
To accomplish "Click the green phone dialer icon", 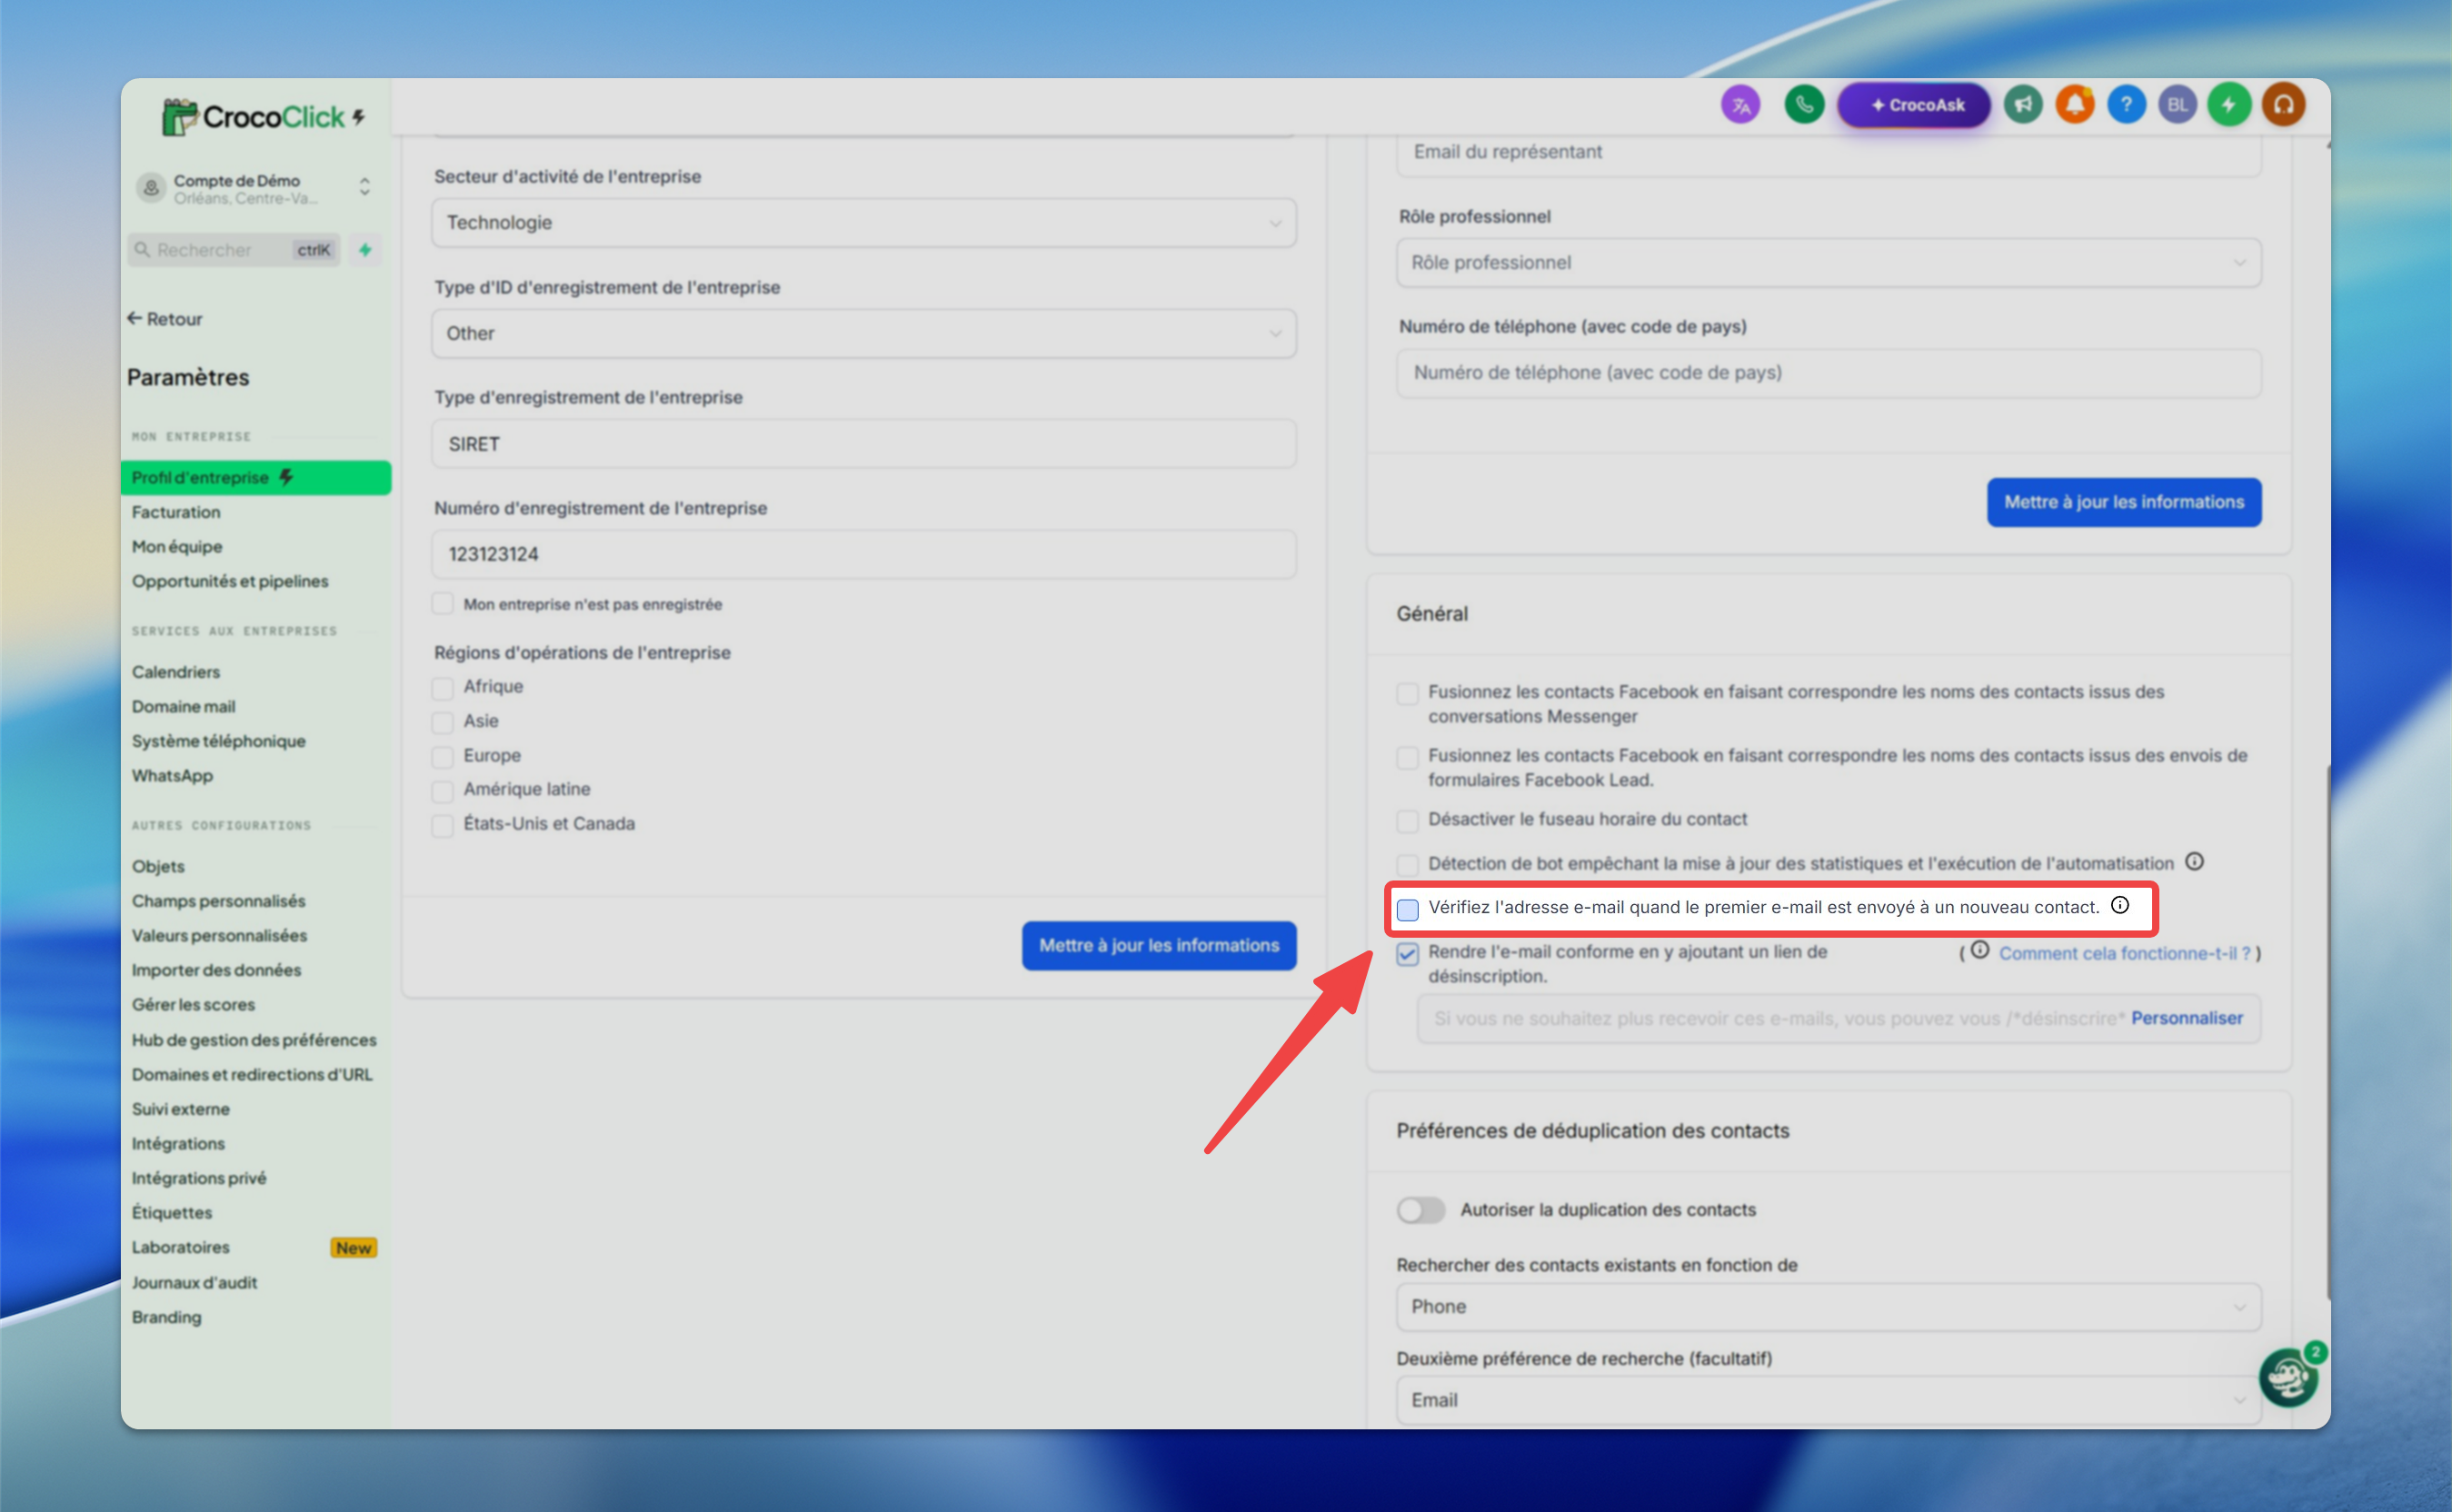I will pyautogui.click(x=1804, y=105).
